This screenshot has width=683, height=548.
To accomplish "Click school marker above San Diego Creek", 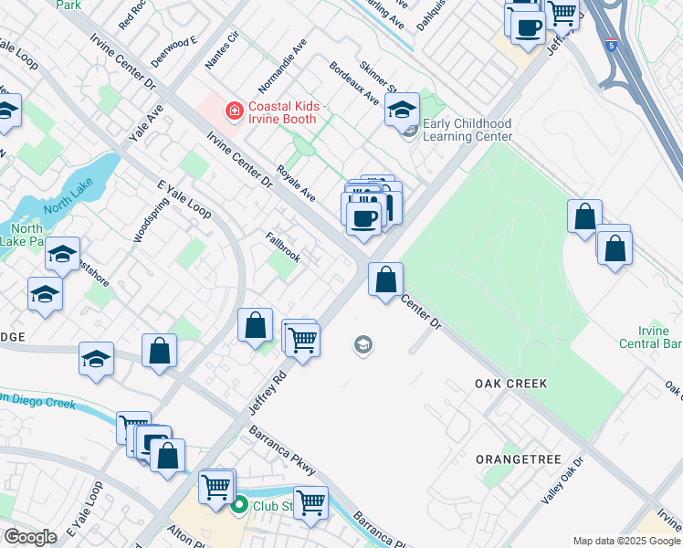I will pyautogui.click(x=96, y=362).
